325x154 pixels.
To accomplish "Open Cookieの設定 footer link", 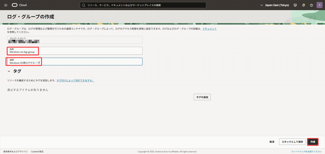I will (x=37, y=151).
